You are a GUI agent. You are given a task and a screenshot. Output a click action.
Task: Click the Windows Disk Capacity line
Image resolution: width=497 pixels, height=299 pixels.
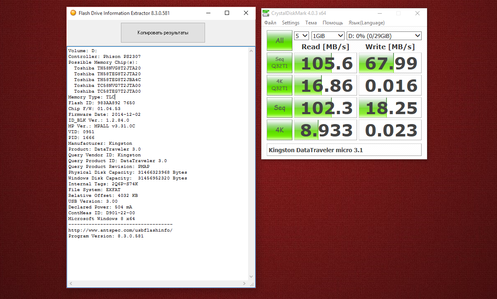[128, 178]
